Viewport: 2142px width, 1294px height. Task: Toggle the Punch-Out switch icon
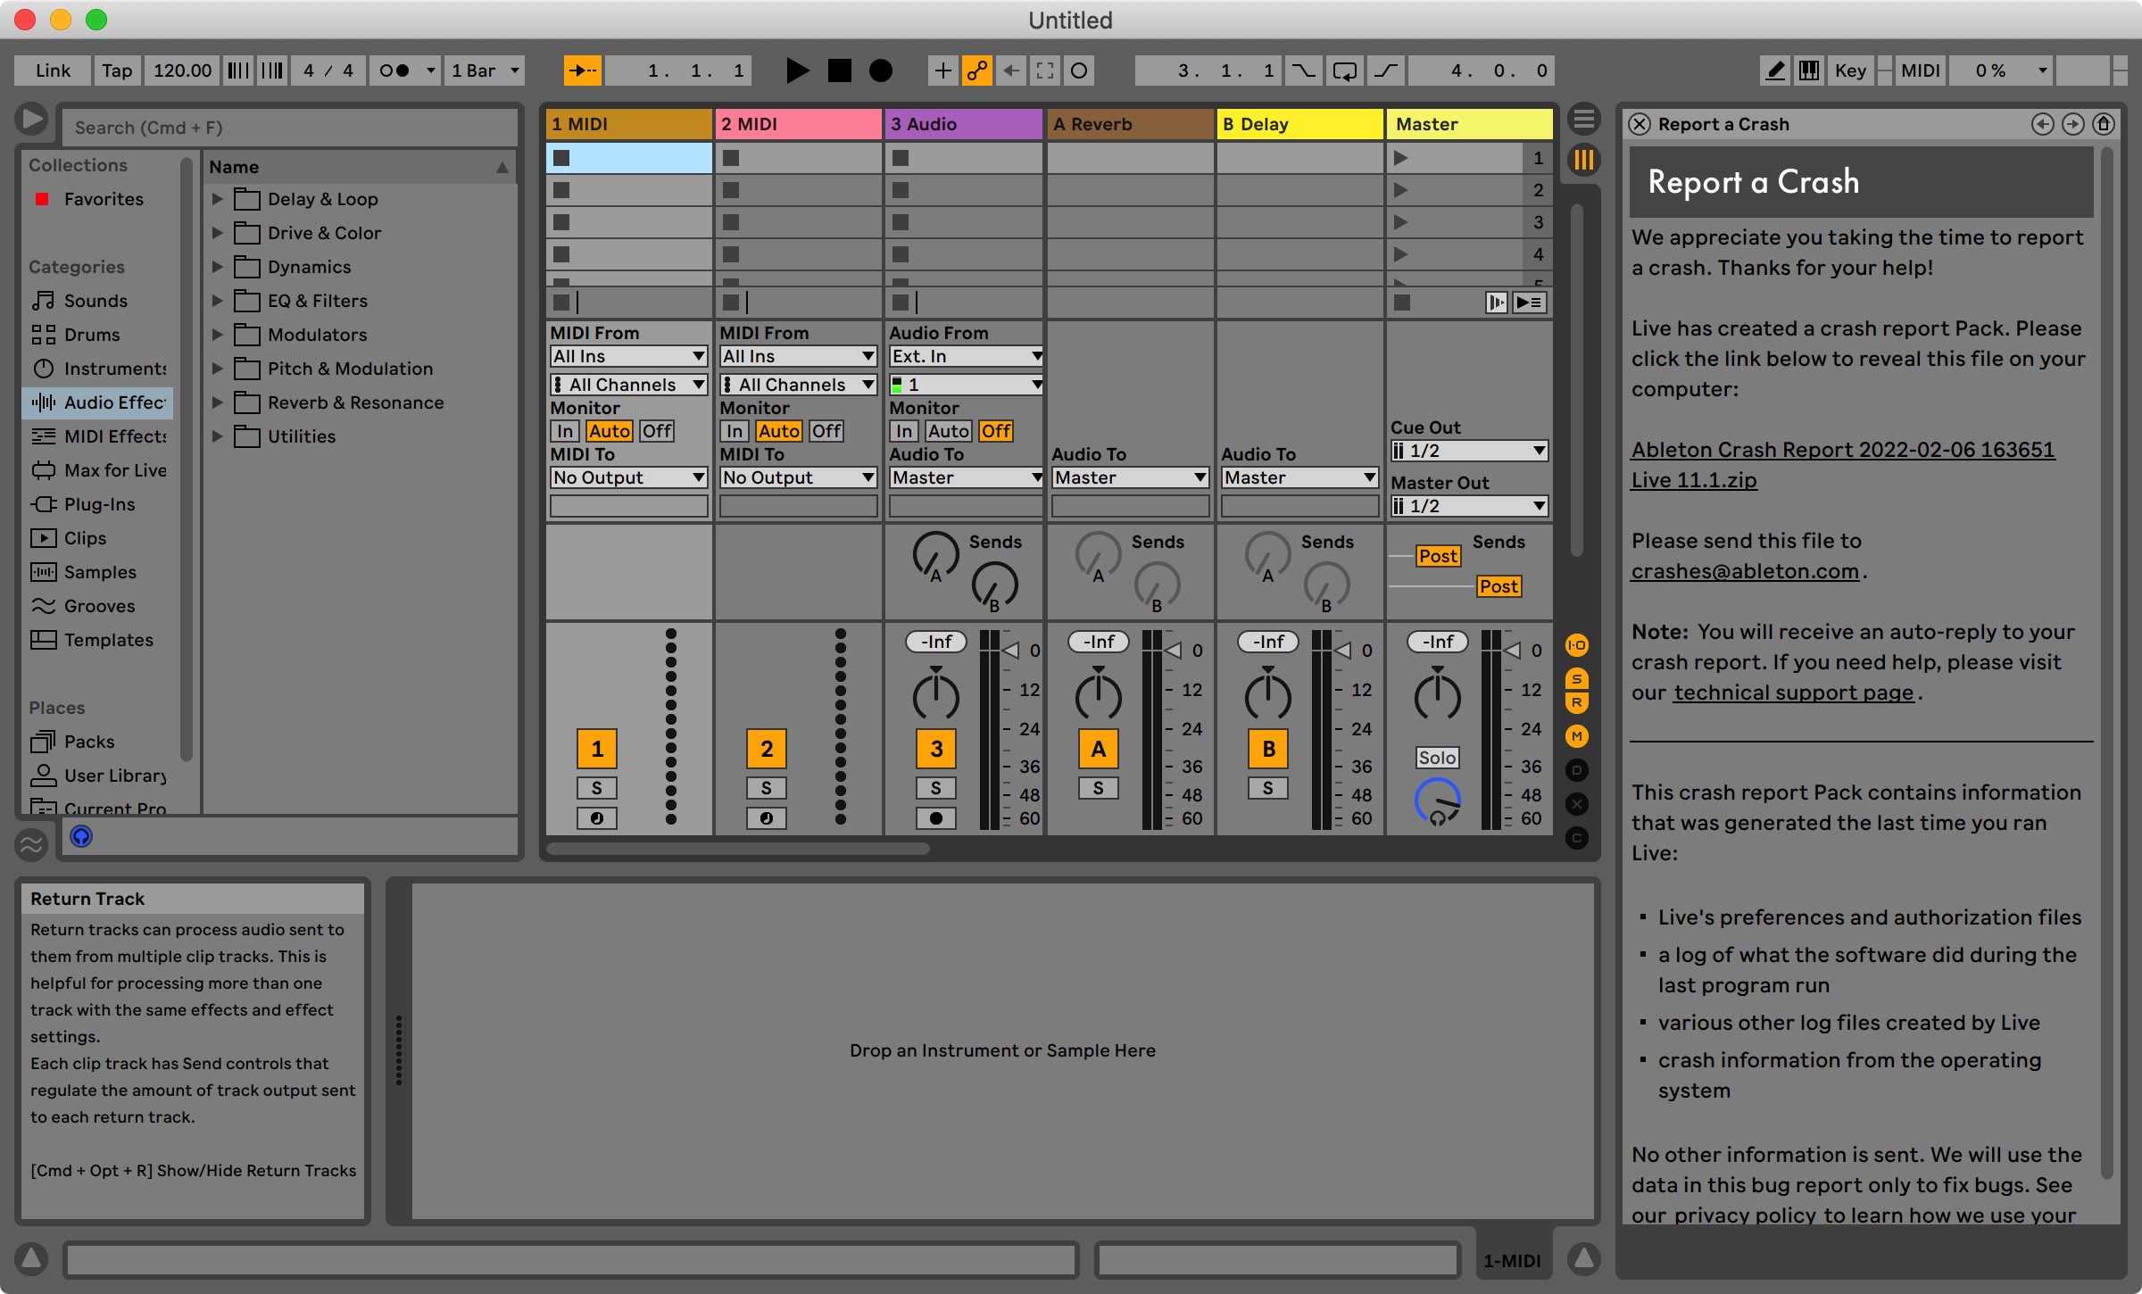click(x=1386, y=71)
